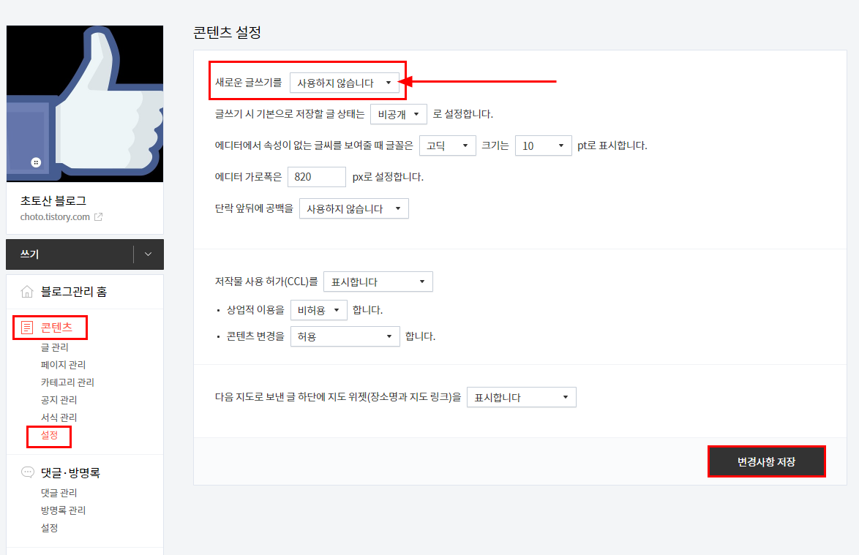Open 페이지 관리 in the sidebar
Viewport: 859px width, 555px height.
pos(63,365)
